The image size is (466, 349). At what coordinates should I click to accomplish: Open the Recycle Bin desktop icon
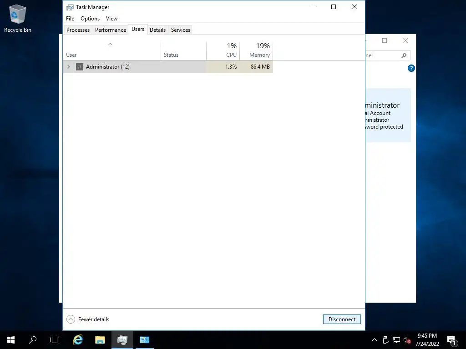(x=18, y=18)
